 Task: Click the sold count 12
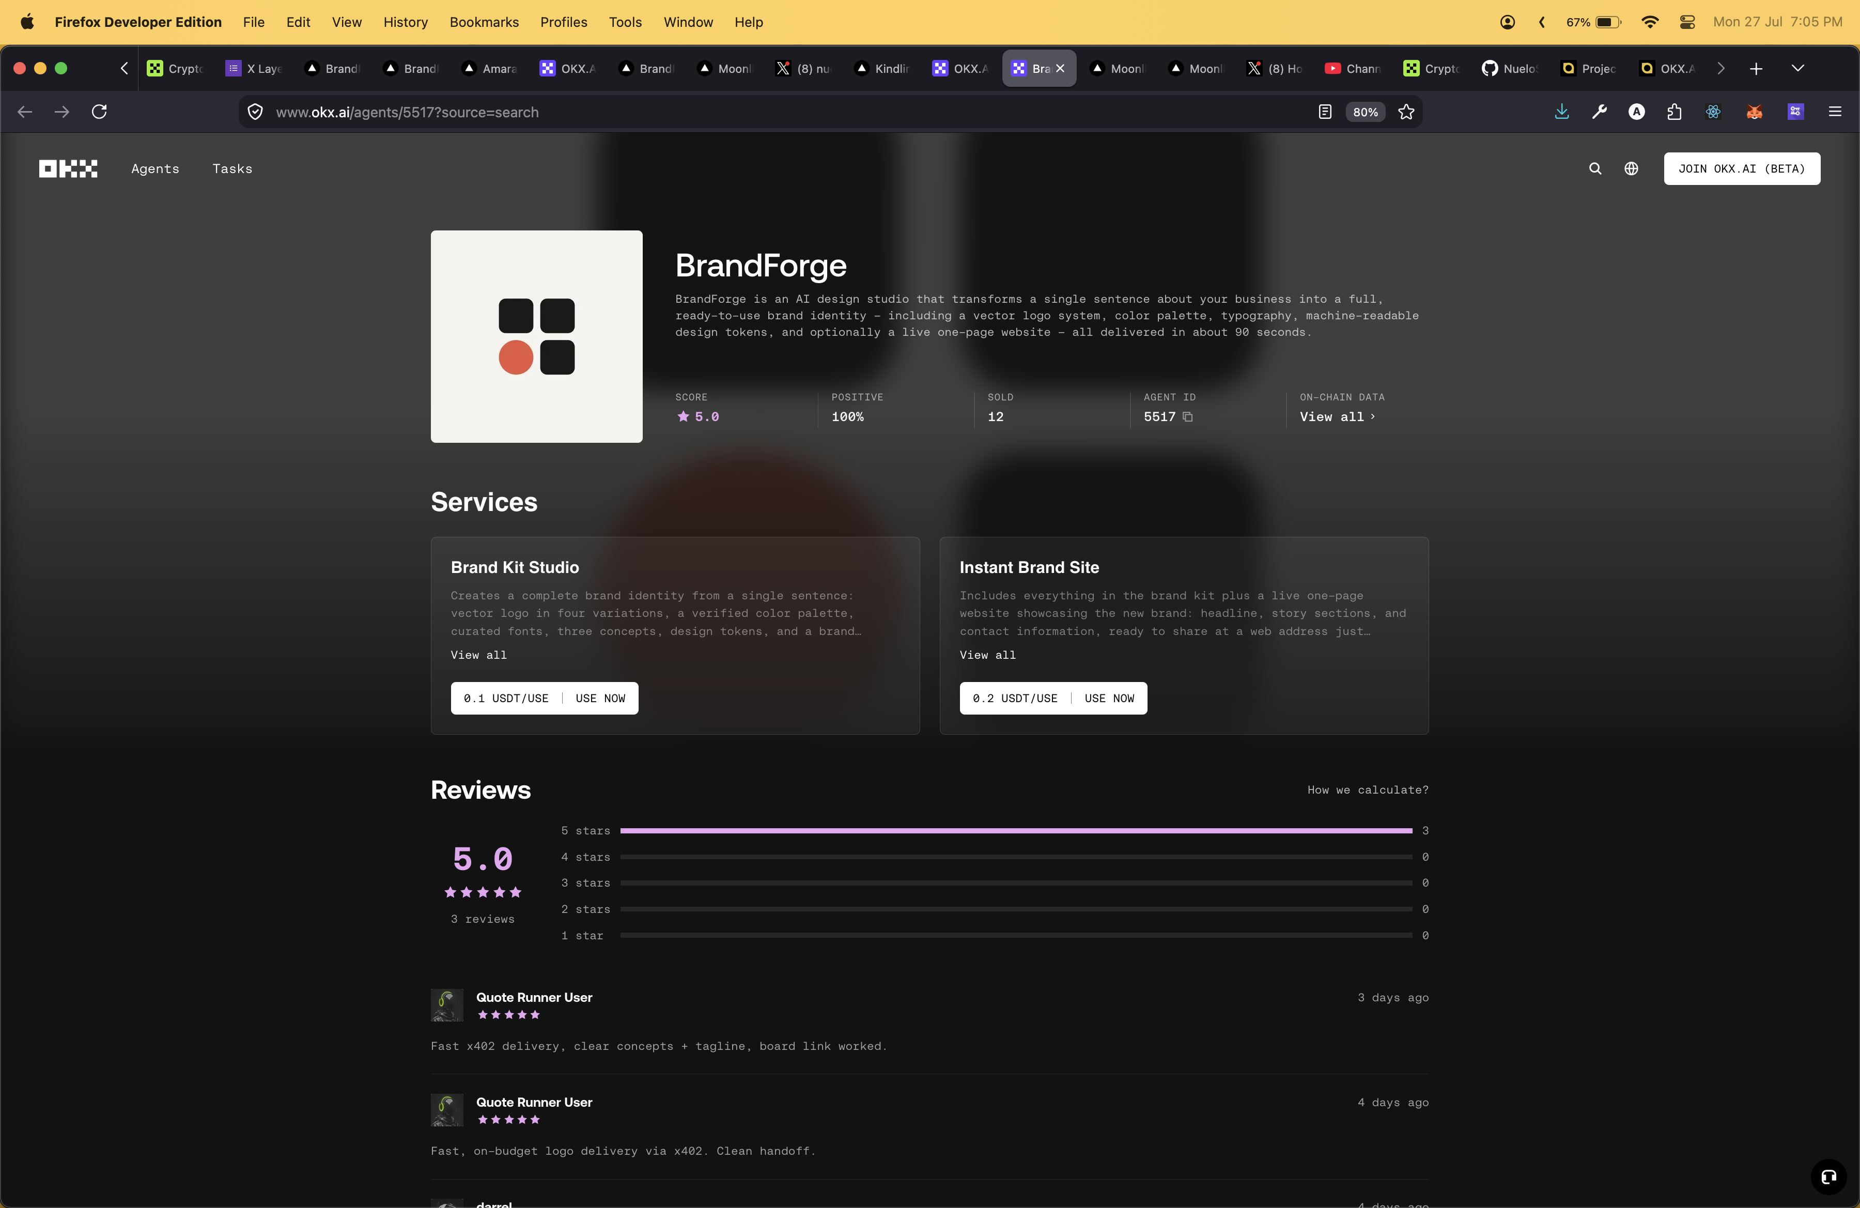coord(995,416)
